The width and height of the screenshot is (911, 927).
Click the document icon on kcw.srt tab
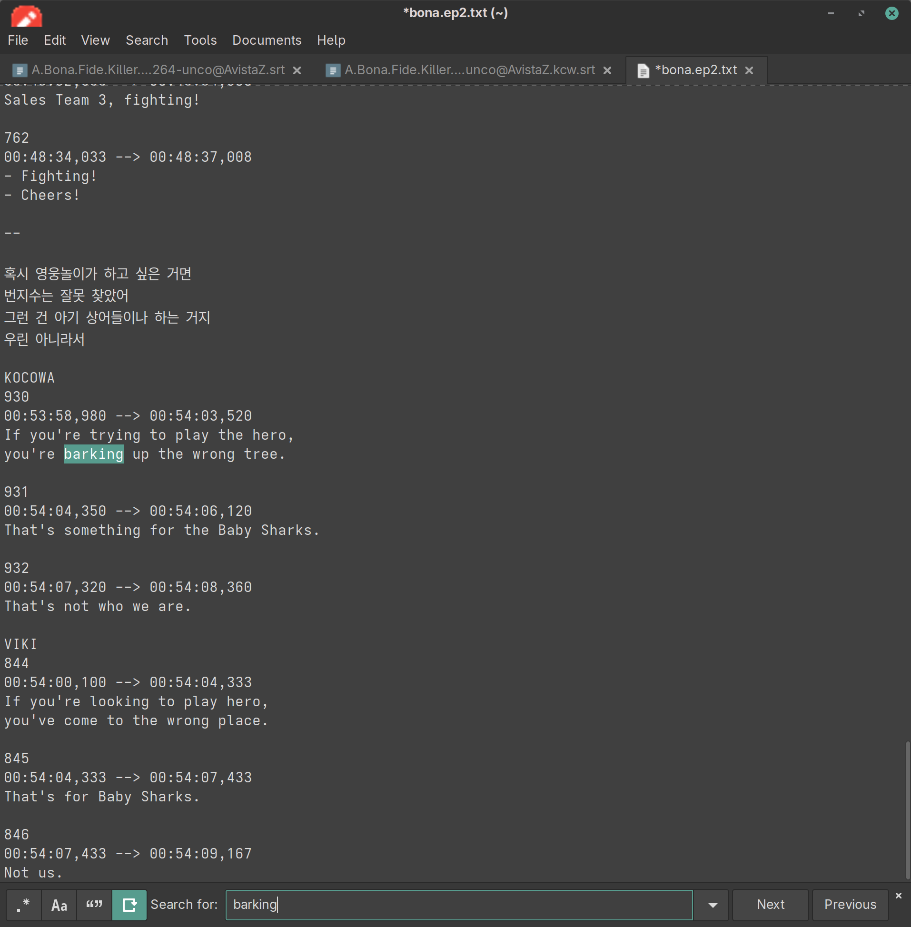pyautogui.click(x=333, y=71)
